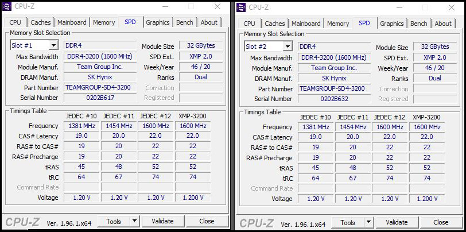This screenshot has width=466, height=232.
Task: Click CAS# Latency 20.0 in right window
Action: point(353,137)
